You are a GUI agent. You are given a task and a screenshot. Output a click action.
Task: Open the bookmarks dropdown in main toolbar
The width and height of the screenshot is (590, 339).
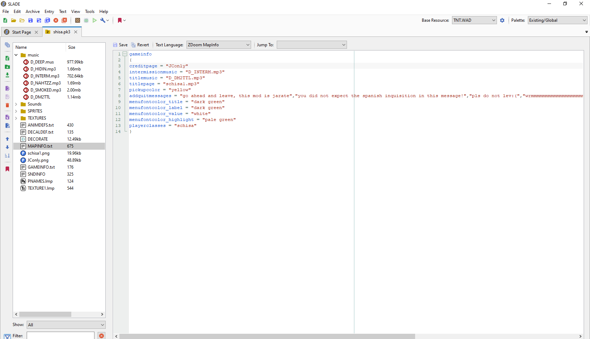(122, 20)
